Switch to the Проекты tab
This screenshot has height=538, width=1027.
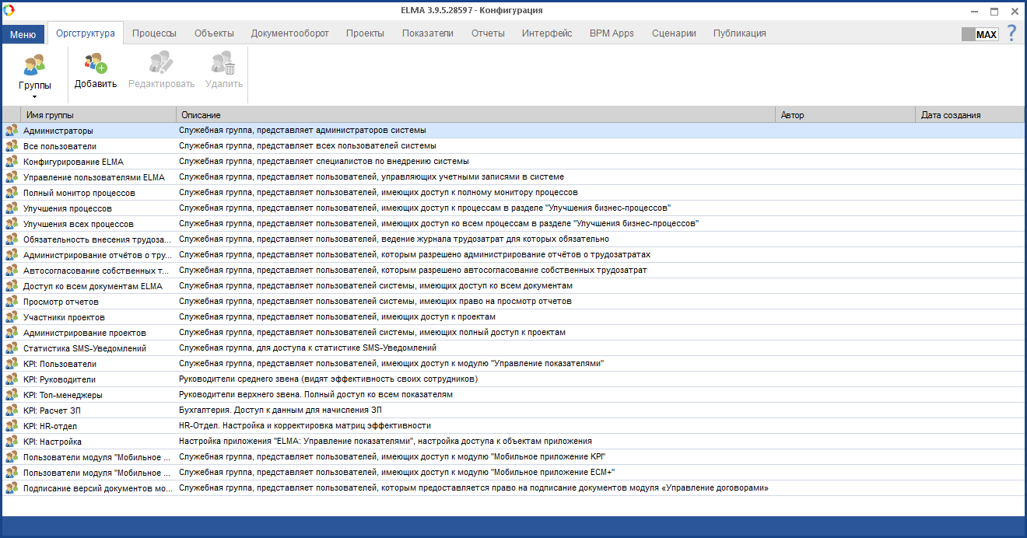[x=365, y=33]
